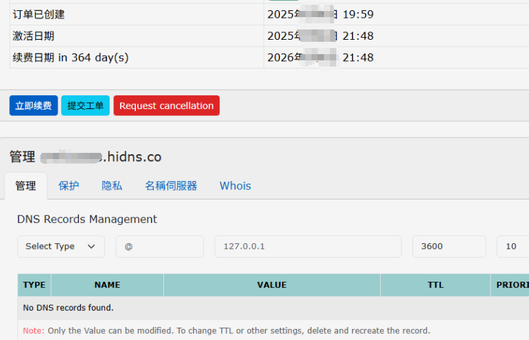The image size is (529, 340).
Task: Click the red Request cancellation button
Action: coord(166,106)
